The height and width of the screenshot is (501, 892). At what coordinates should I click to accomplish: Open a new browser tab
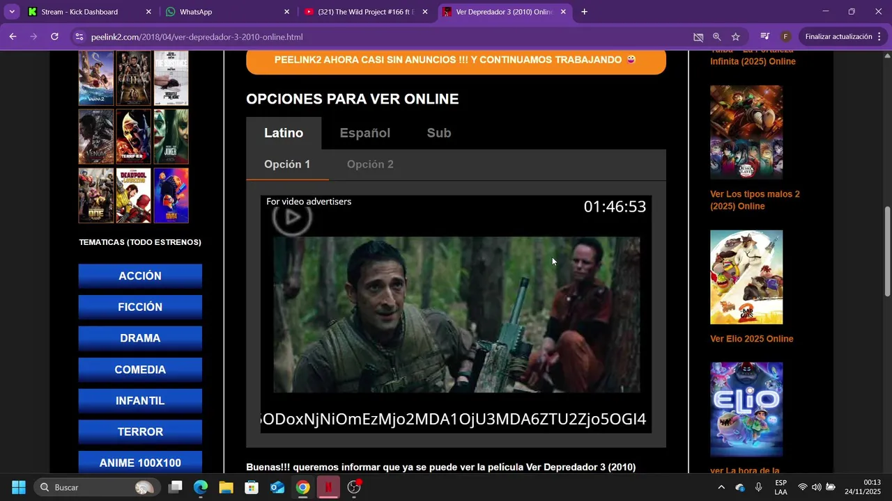584,12
